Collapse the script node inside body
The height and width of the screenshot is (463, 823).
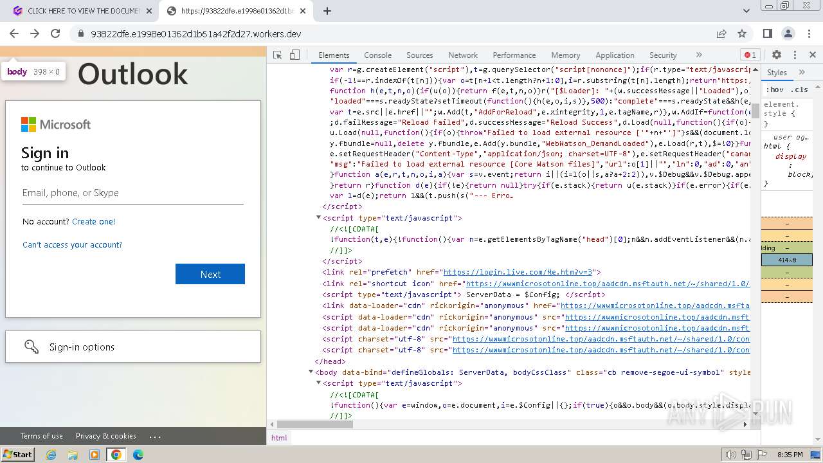pos(318,383)
